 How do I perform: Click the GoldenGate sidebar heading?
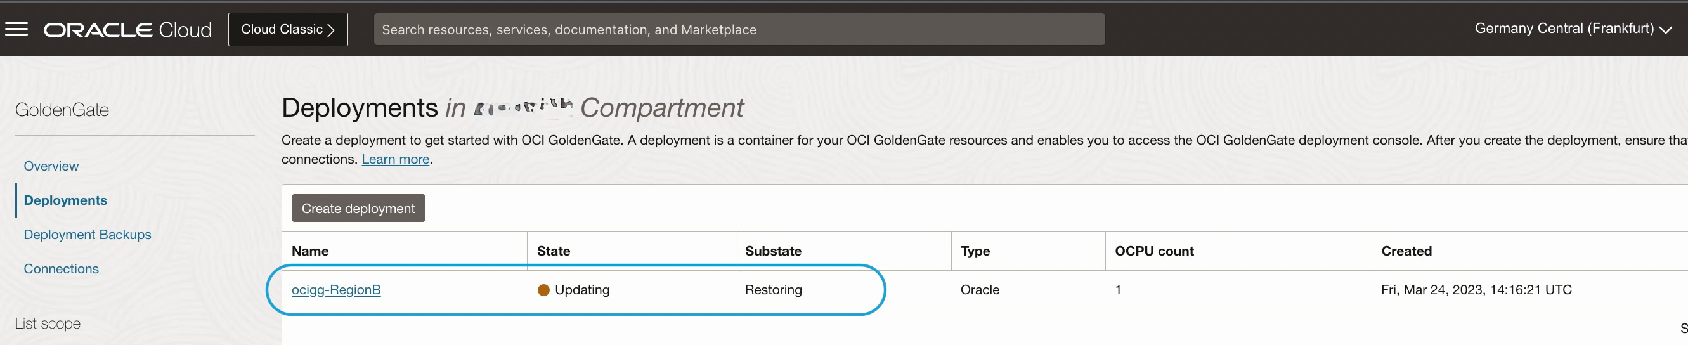point(62,110)
